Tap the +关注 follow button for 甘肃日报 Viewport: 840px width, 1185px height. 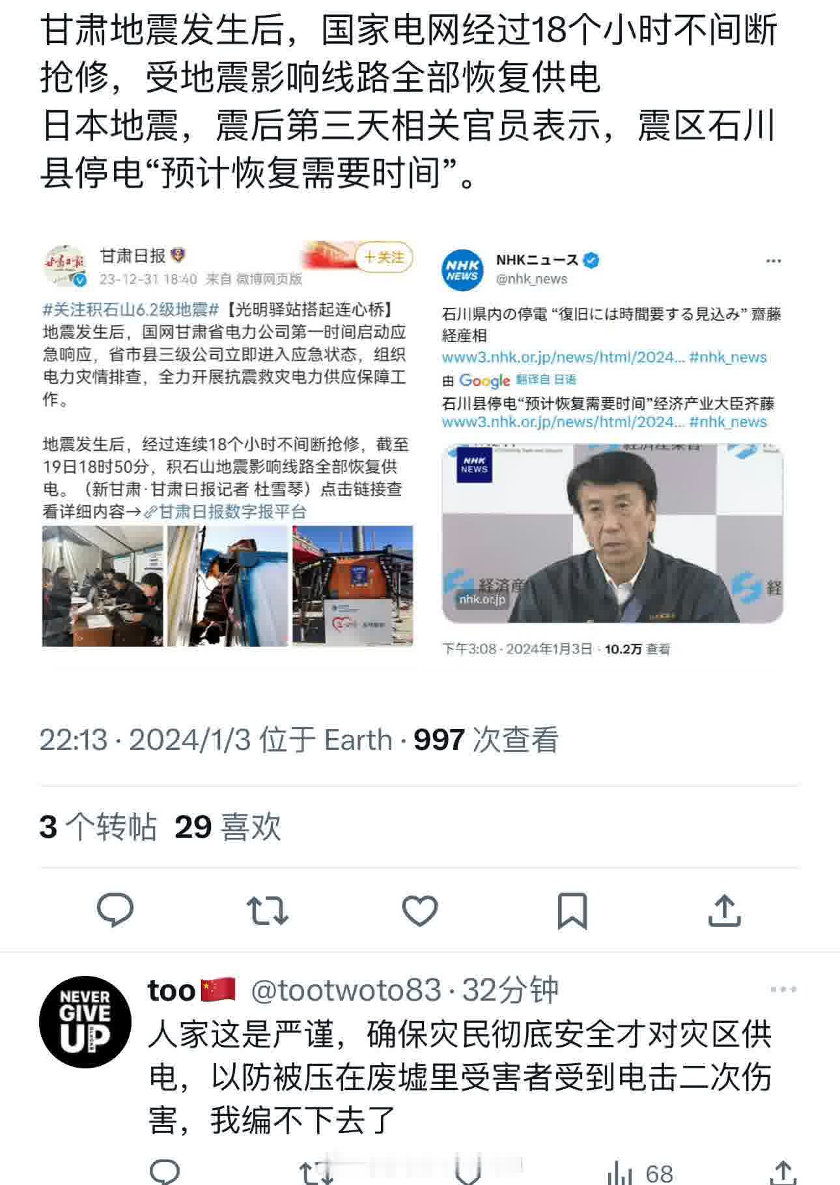point(384,257)
